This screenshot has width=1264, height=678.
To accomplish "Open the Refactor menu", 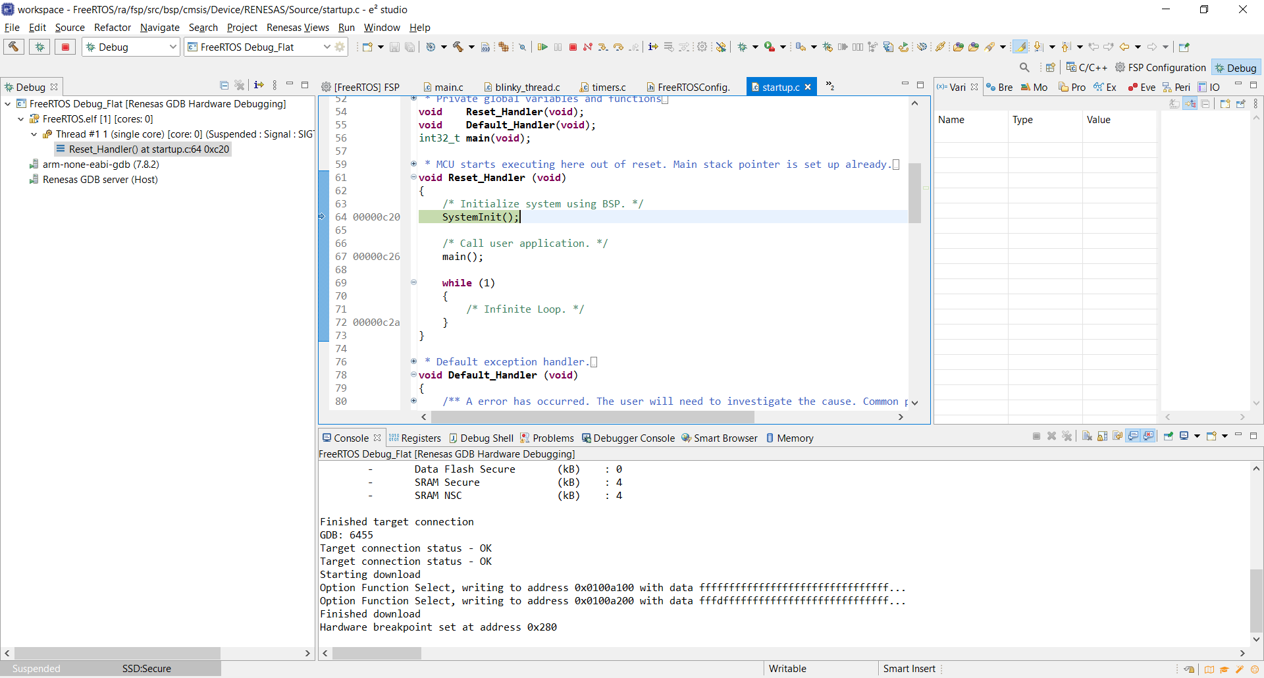I will (x=113, y=27).
